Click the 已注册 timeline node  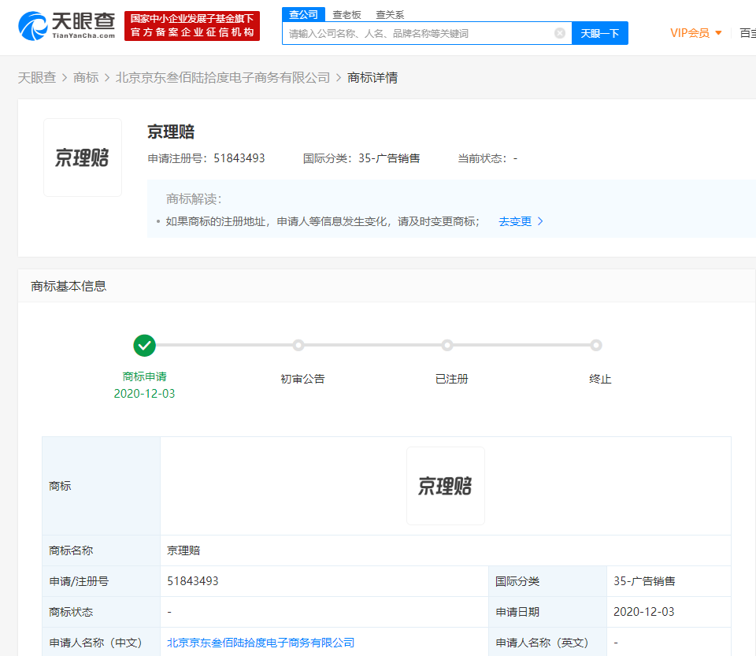pos(447,346)
